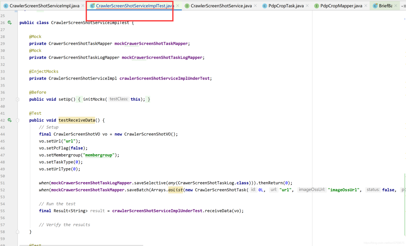Image resolution: width=406 pixels, height=246 pixels.
Task: Click the testClass: parameter hint
Action: coord(118,99)
